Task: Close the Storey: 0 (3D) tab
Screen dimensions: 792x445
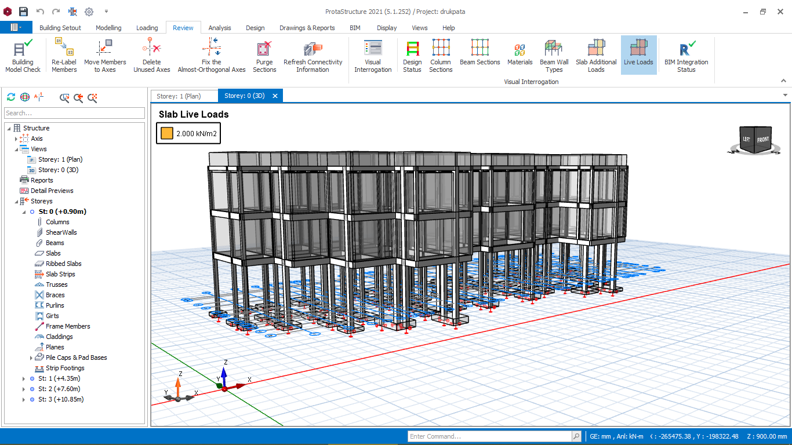Action: (275, 96)
